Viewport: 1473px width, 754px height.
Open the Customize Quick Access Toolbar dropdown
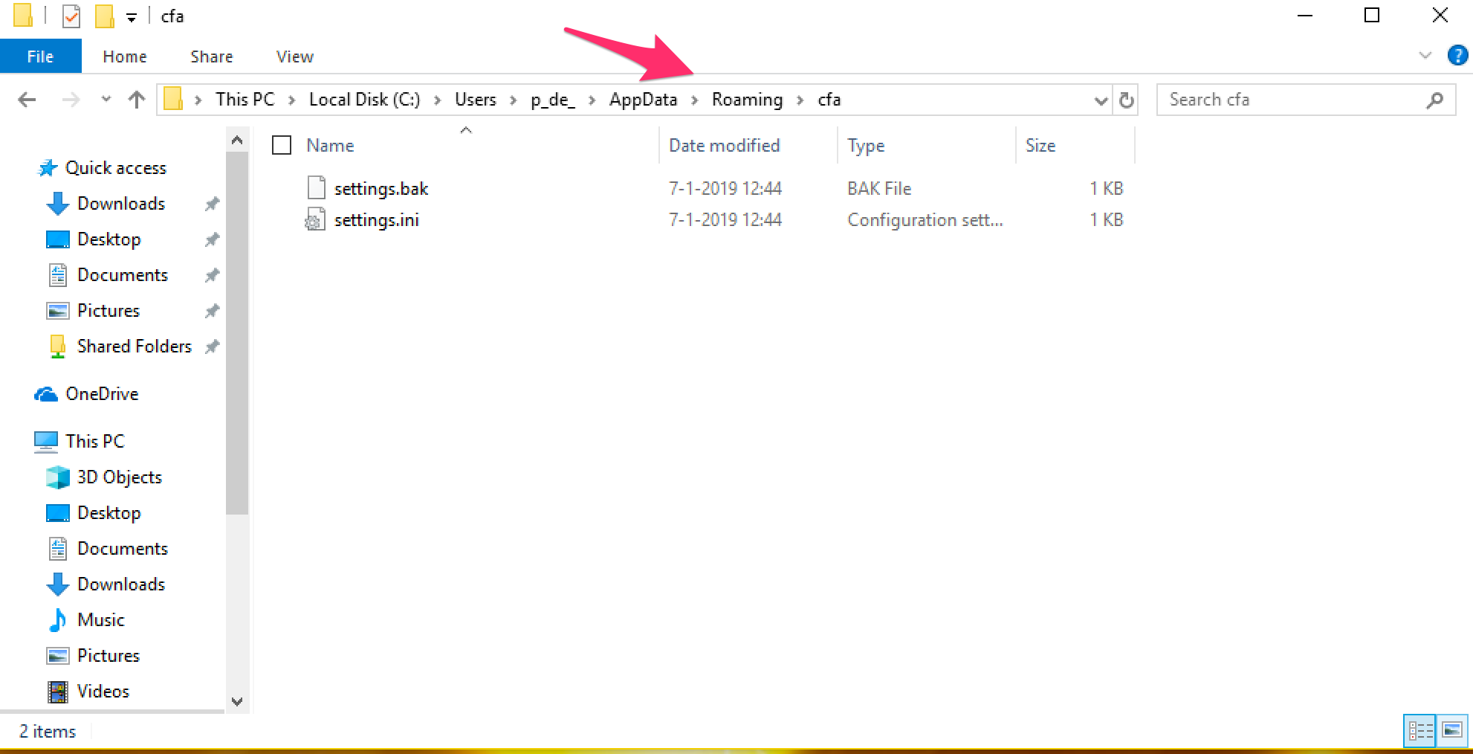pos(132,17)
